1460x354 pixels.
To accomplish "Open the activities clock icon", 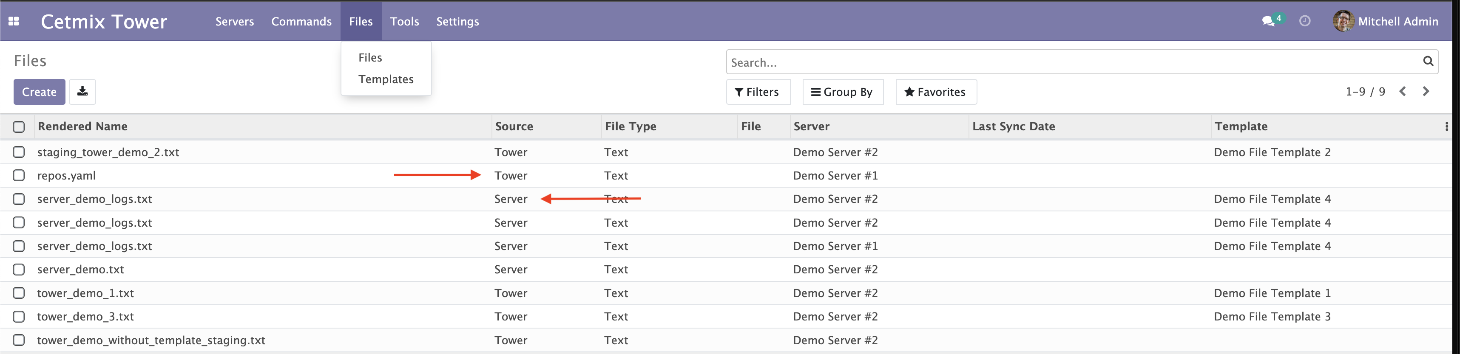I will pos(1304,22).
